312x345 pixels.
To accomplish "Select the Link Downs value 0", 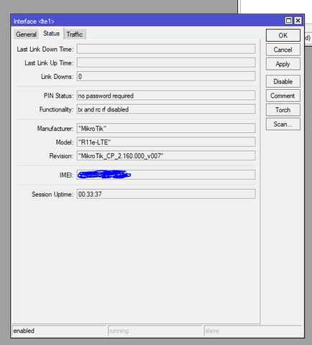I will click(166, 76).
